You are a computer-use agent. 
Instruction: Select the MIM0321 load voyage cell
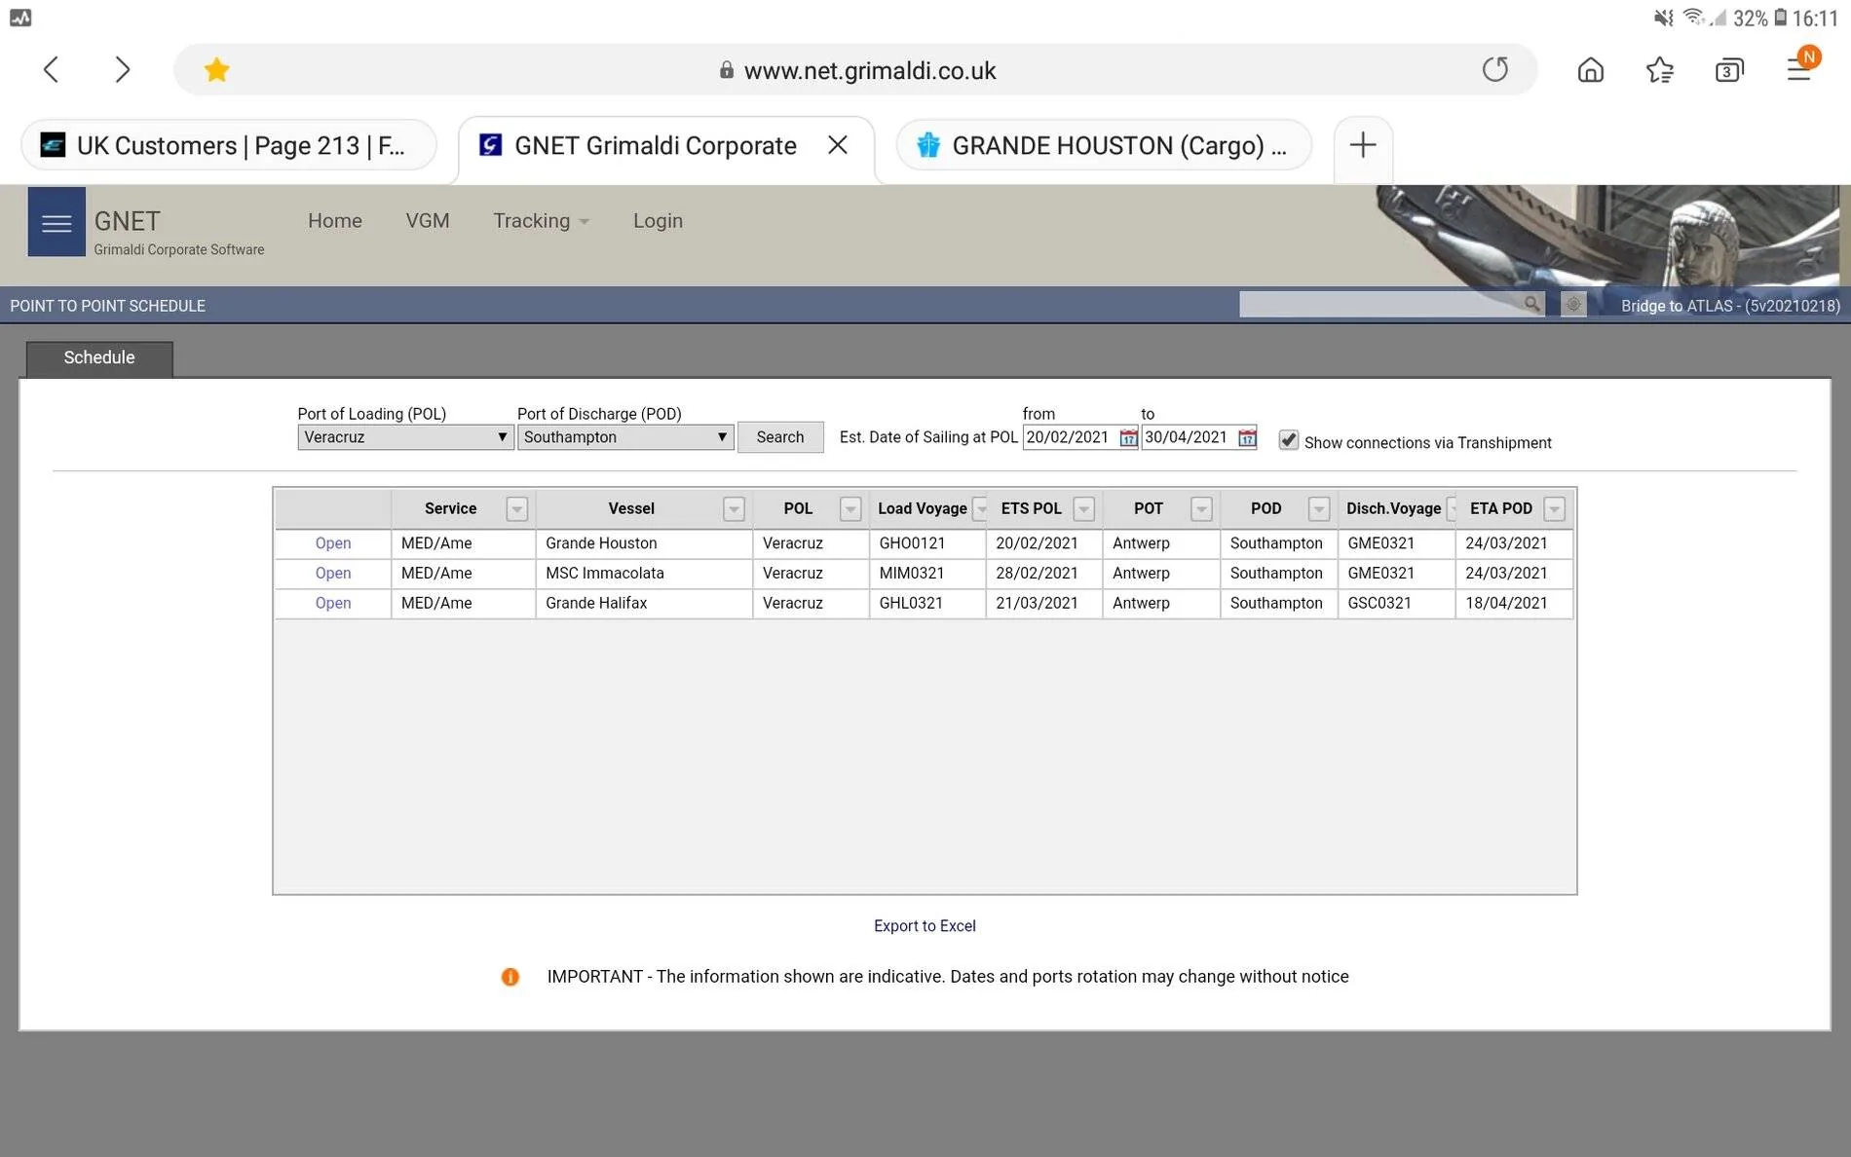pyautogui.click(x=926, y=574)
